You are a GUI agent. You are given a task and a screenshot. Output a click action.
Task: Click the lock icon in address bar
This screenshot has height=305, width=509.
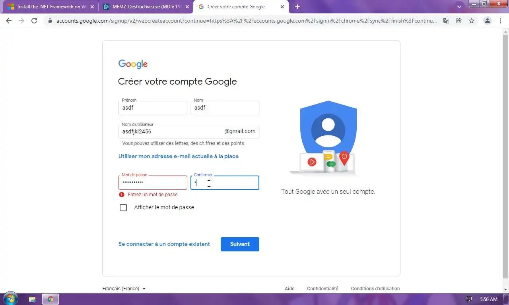click(50, 21)
